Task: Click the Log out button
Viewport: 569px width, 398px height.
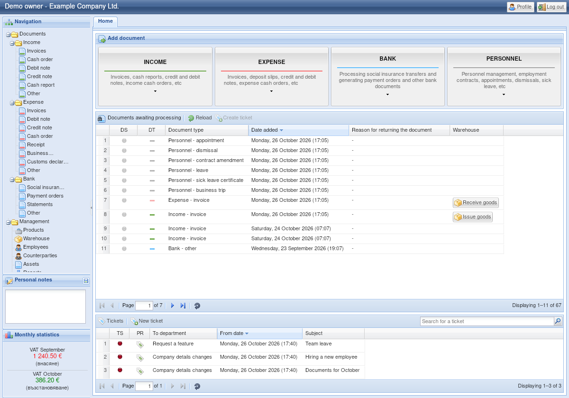Action: (551, 7)
